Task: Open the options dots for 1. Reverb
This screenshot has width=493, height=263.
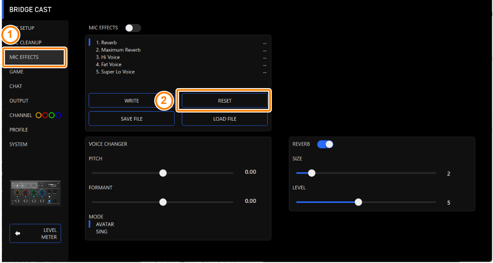Action: point(265,43)
